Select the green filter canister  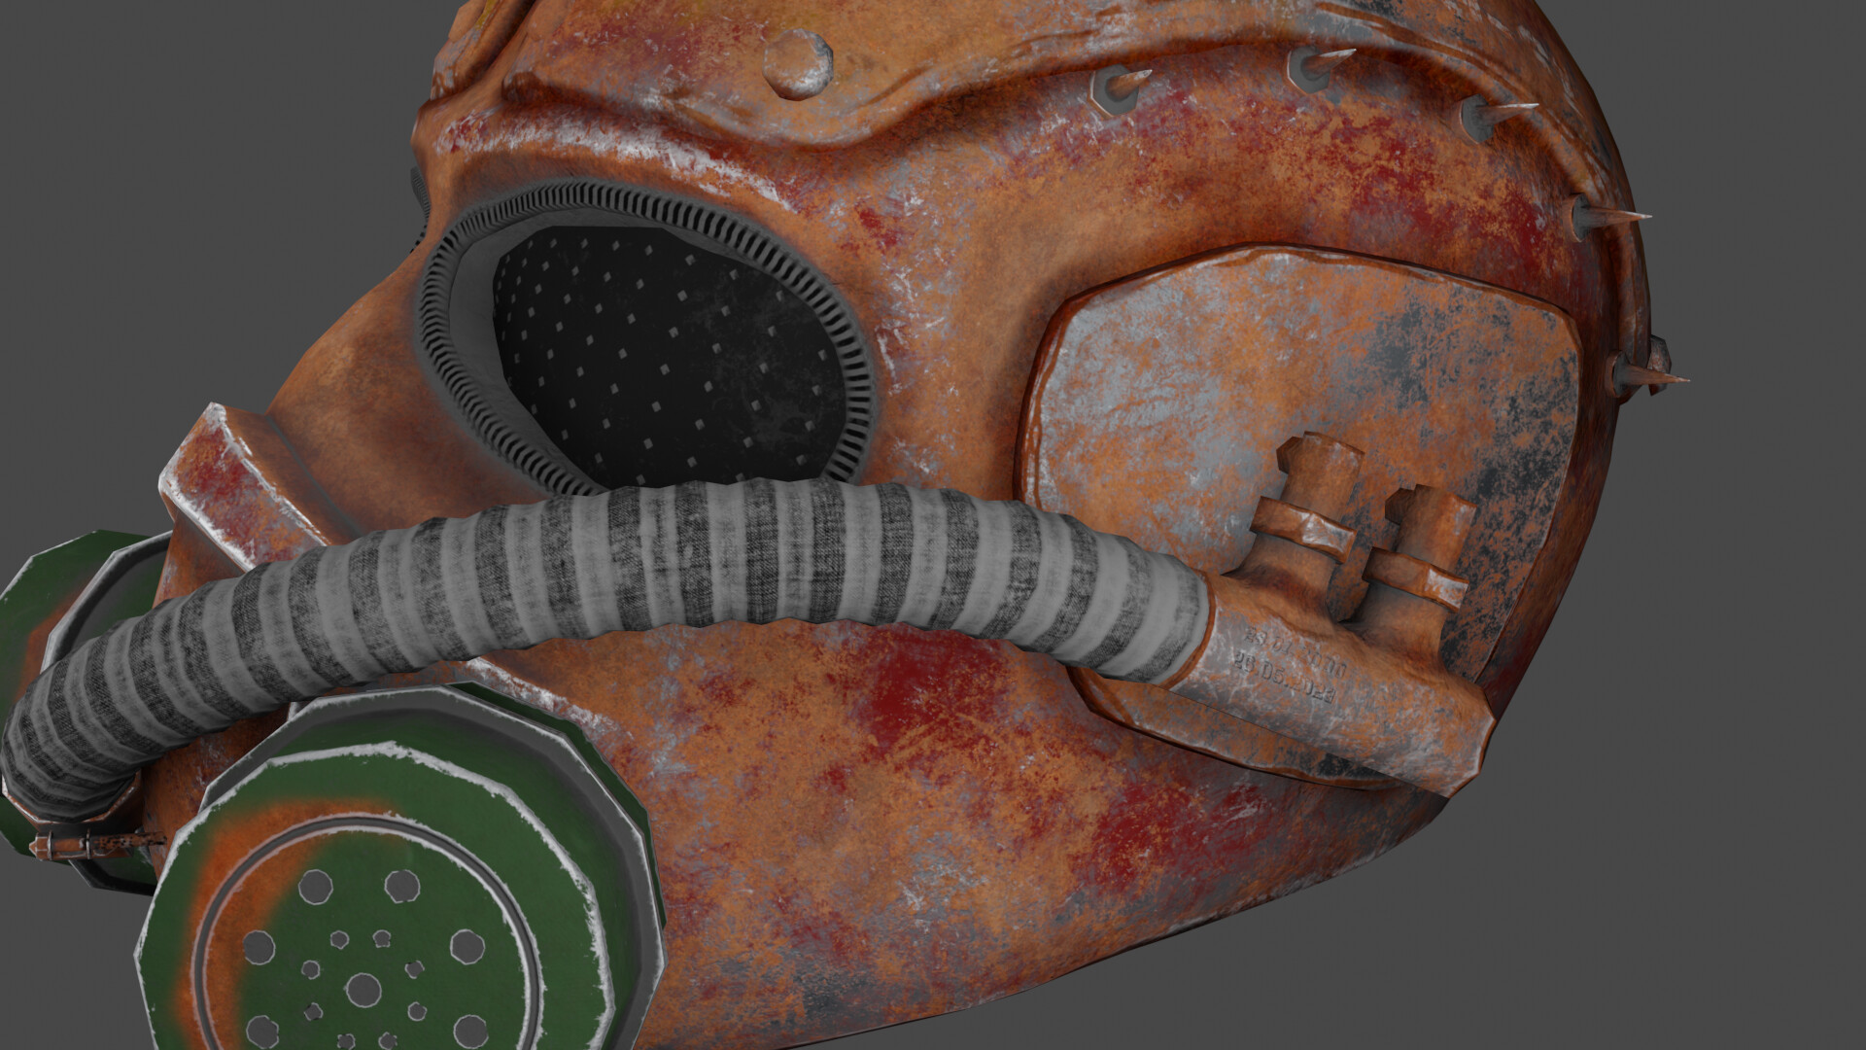coord(389,924)
